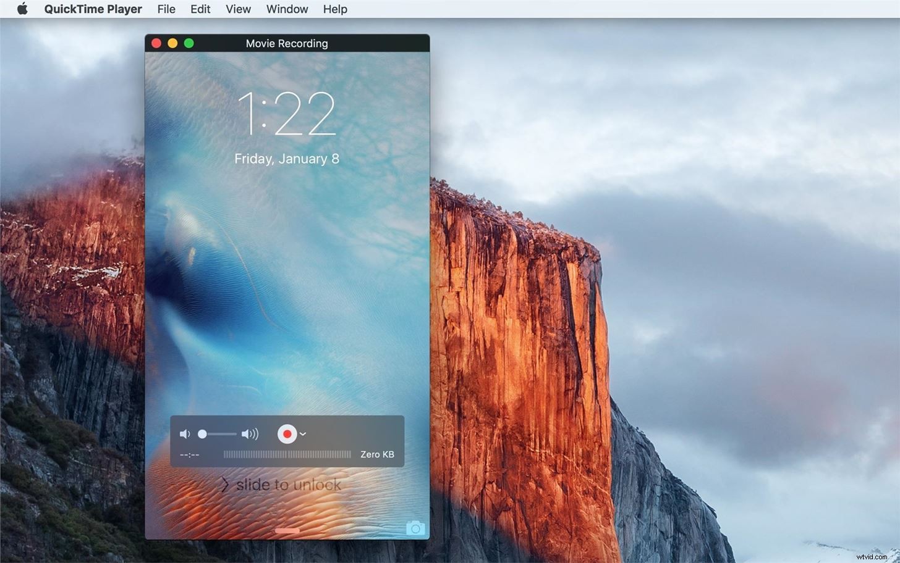The width and height of the screenshot is (900, 563).
Task: Open the Help menu
Action: click(x=334, y=9)
